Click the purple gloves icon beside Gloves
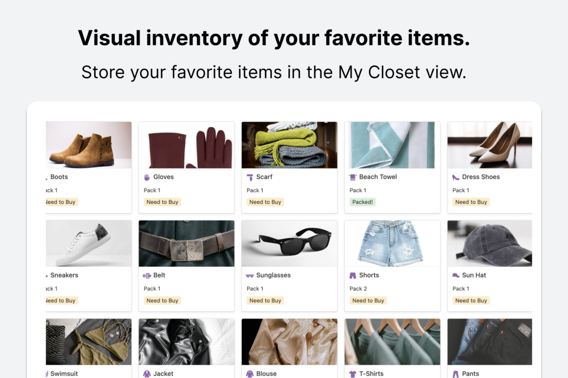 147,177
